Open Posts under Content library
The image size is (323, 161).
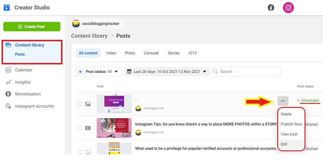(x=20, y=54)
